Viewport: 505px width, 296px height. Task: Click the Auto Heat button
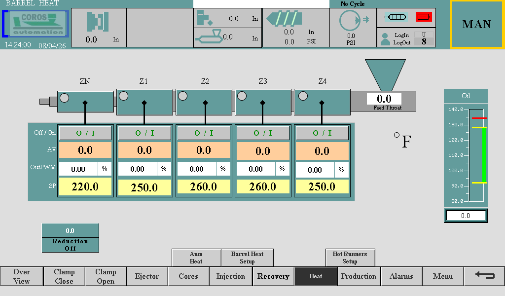196,258
